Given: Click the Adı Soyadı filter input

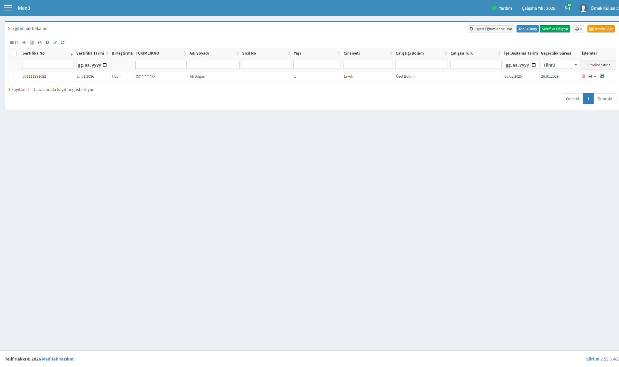Looking at the screenshot, I should 214,65.
